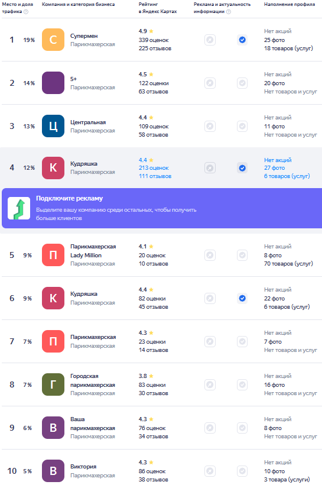
Task: Click the gray verification badge in 5+ row
Action: click(242, 83)
